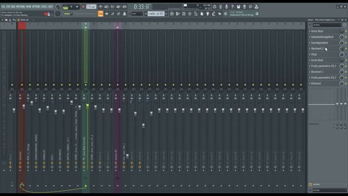
Task: Open the Playlist view icon
Action: click(x=172, y=14)
